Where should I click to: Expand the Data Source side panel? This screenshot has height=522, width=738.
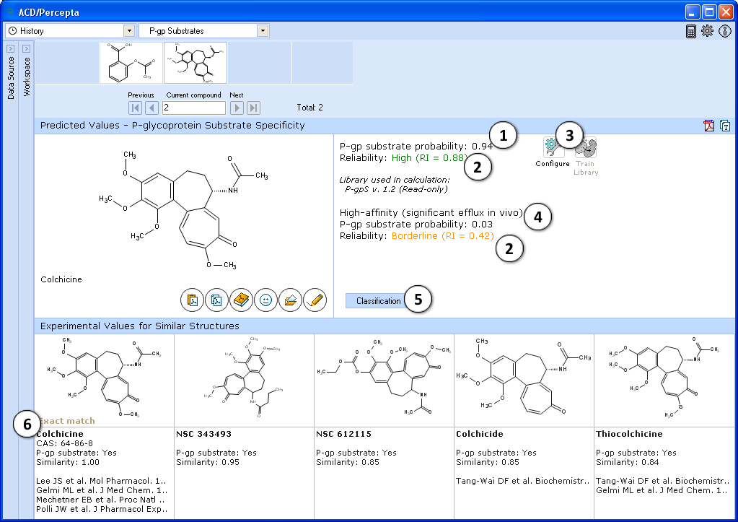pos(11,49)
